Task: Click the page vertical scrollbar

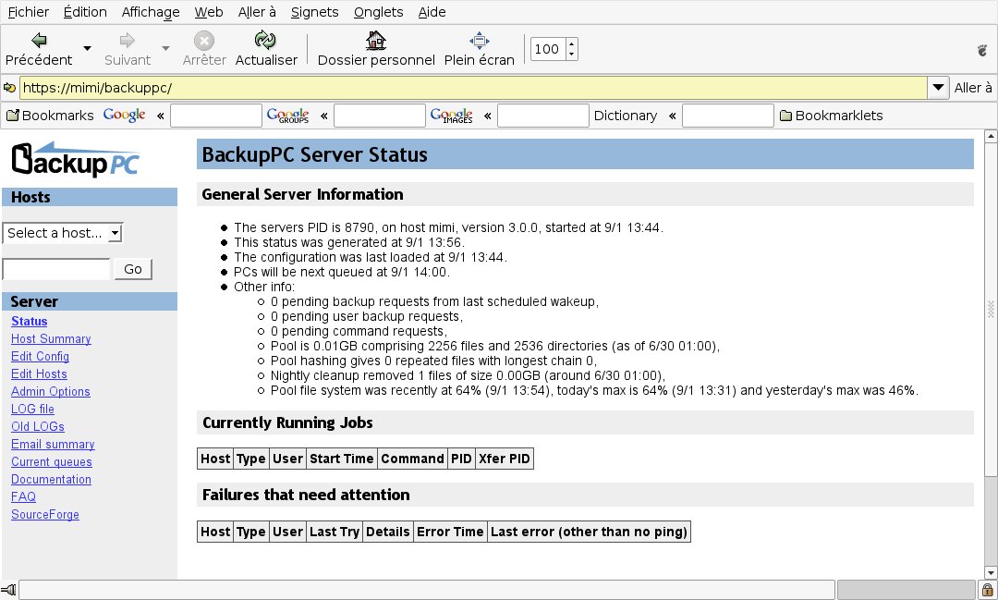Action: pyautogui.click(x=991, y=308)
